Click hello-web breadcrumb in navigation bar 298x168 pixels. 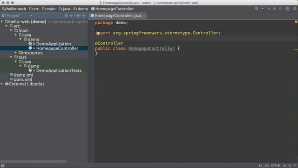click(14, 9)
